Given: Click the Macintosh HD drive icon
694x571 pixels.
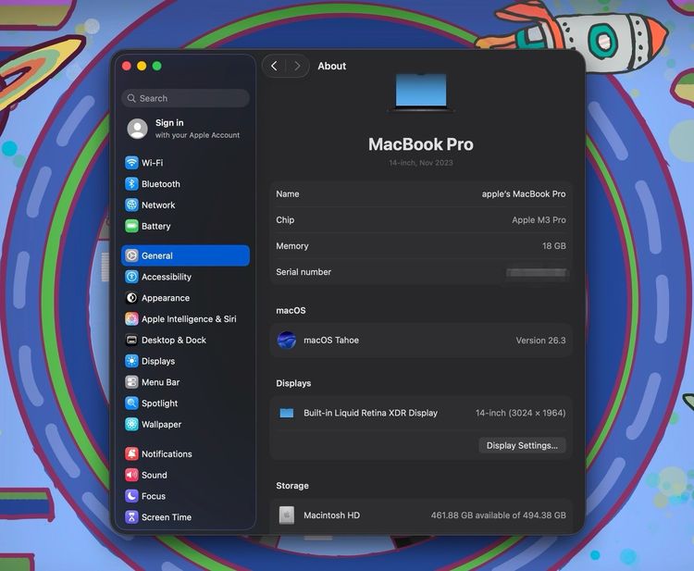Looking at the screenshot, I should pyautogui.click(x=286, y=515).
